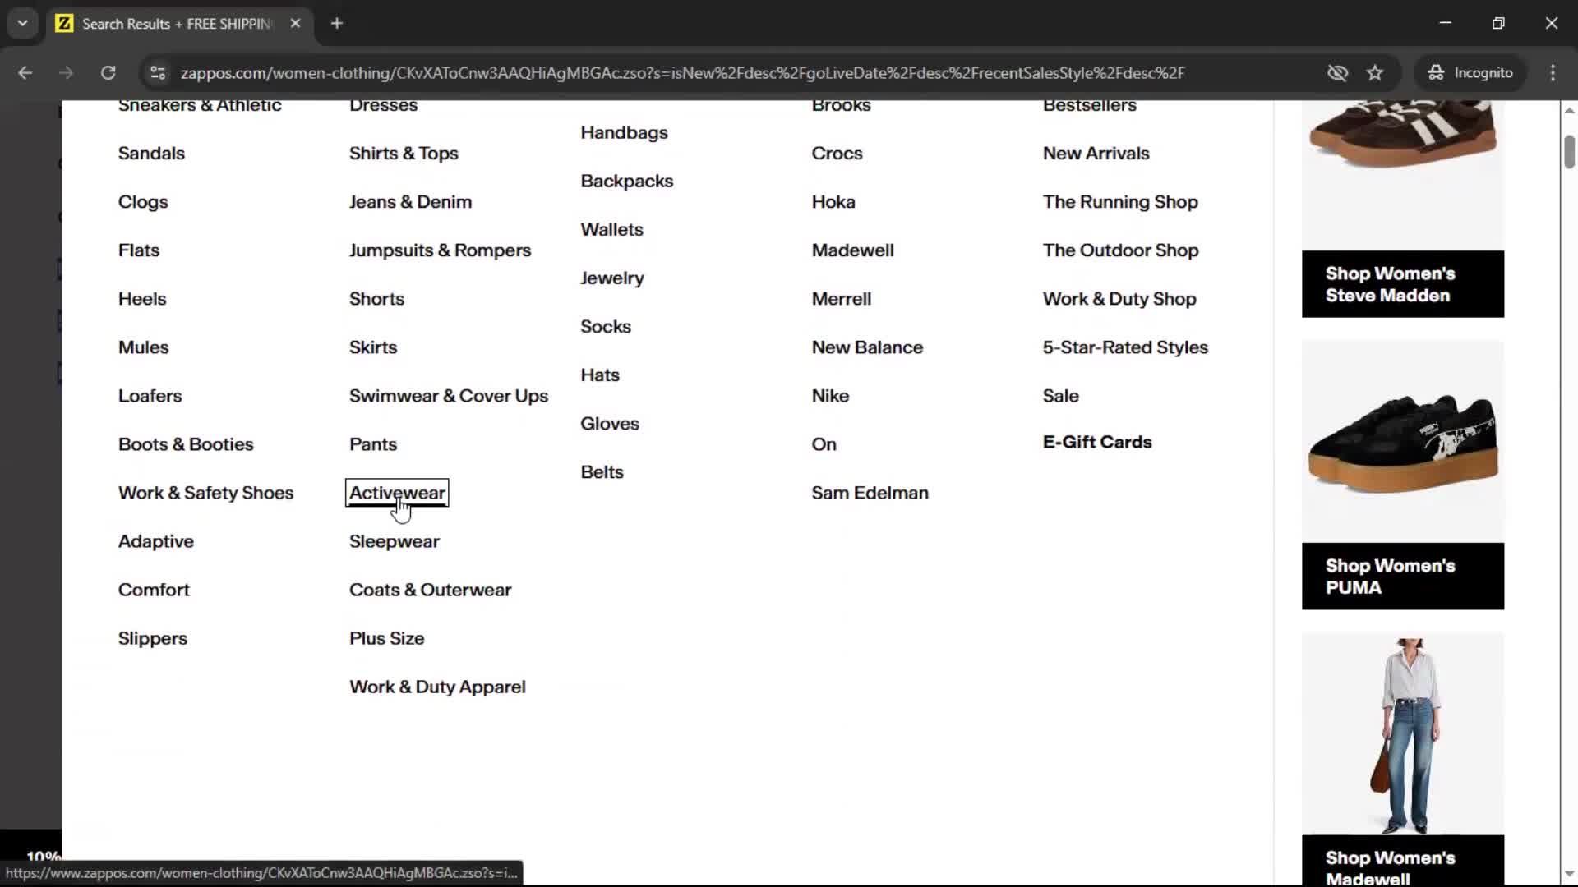View 5-Star-Rated Styles
Viewport: 1578px width, 887px height.
coord(1125,347)
